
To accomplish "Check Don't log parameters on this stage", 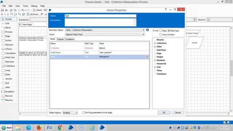I will pos(83,112).
